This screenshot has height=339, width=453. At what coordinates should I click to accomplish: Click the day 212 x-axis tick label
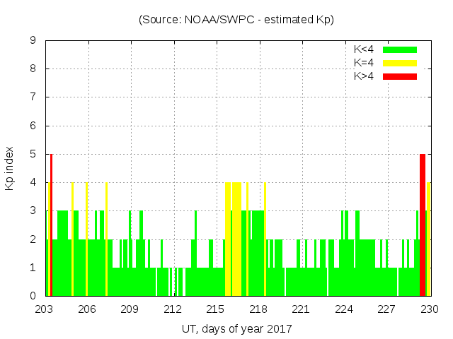[x=173, y=309]
